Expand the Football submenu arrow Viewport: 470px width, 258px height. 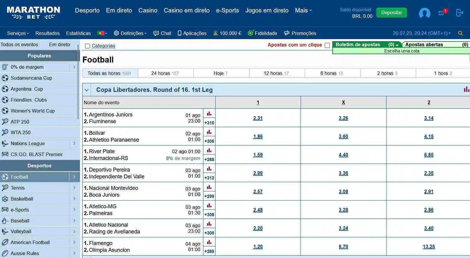point(74,177)
